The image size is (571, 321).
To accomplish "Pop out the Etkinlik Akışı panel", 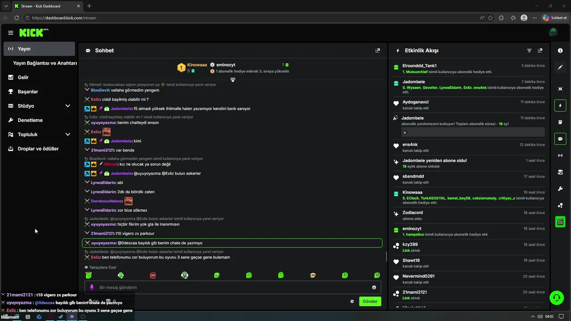I will (x=540, y=50).
